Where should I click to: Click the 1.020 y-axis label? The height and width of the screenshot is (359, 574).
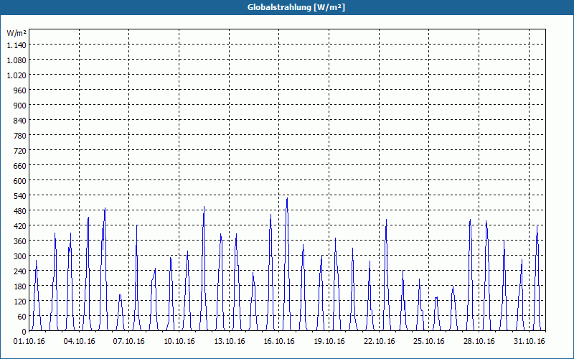[x=17, y=75]
